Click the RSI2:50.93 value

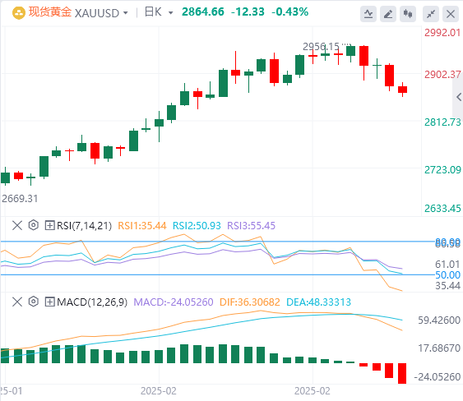tap(197, 226)
